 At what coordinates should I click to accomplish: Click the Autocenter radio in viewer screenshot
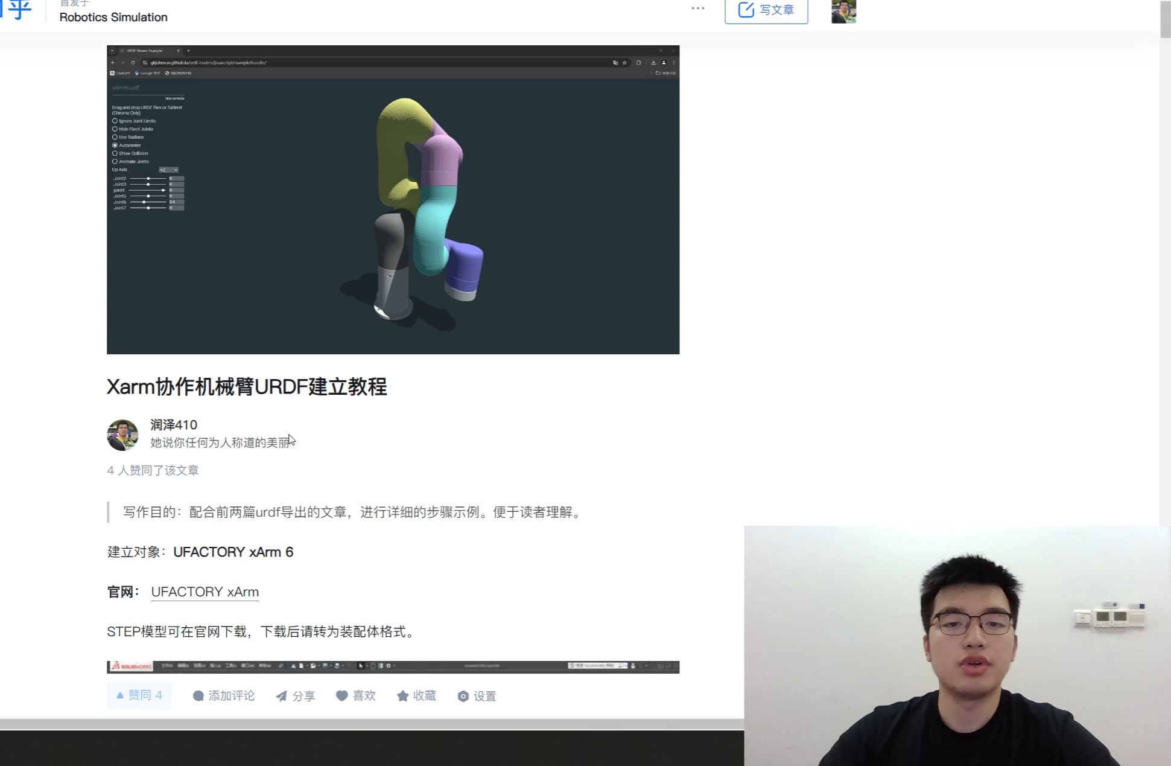pyautogui.click(x=115, y=145)
